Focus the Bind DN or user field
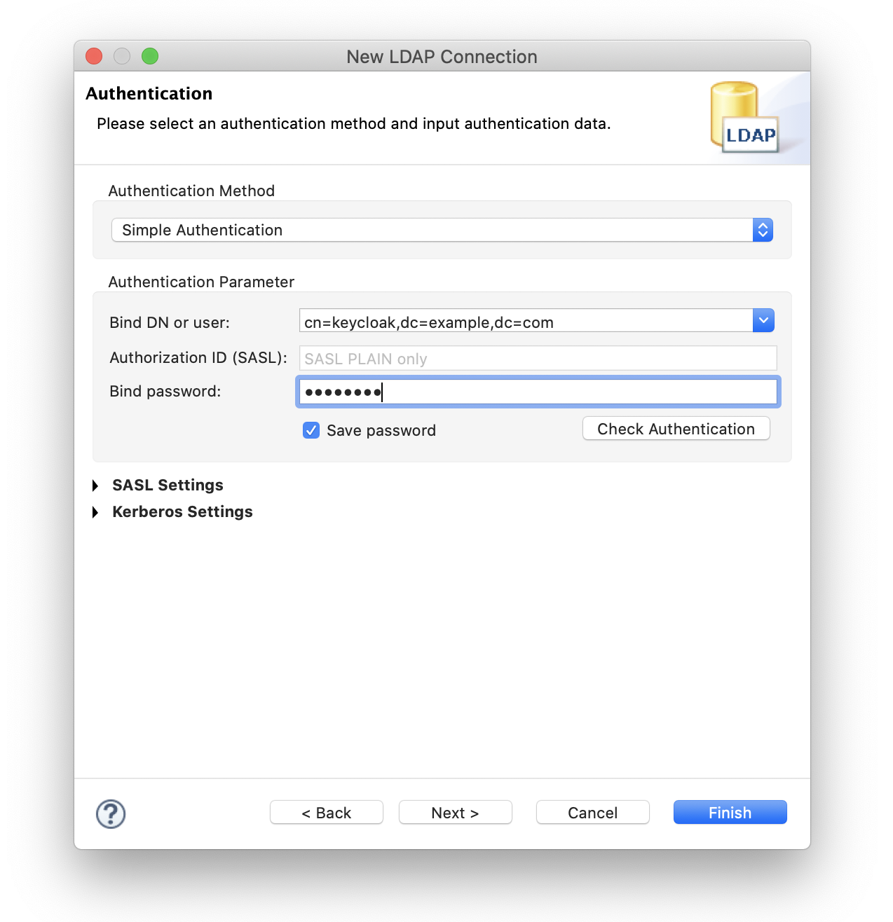Viewport: 893px width, 922px height. click(526, 322)
